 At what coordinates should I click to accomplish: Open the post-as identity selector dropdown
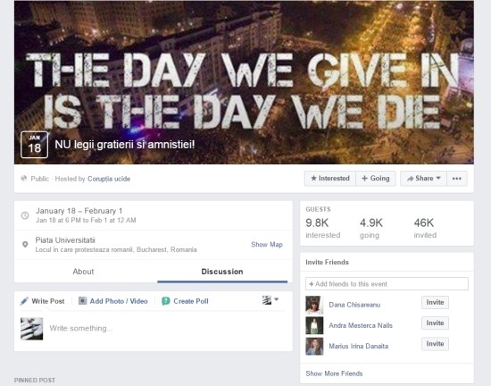270,300
